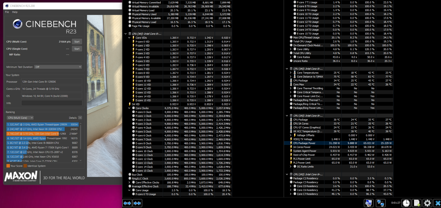Expand the OC Ratio Limits group
This screenshot has width=441, height=208.
pyautogui.click(x=291, y=167)
